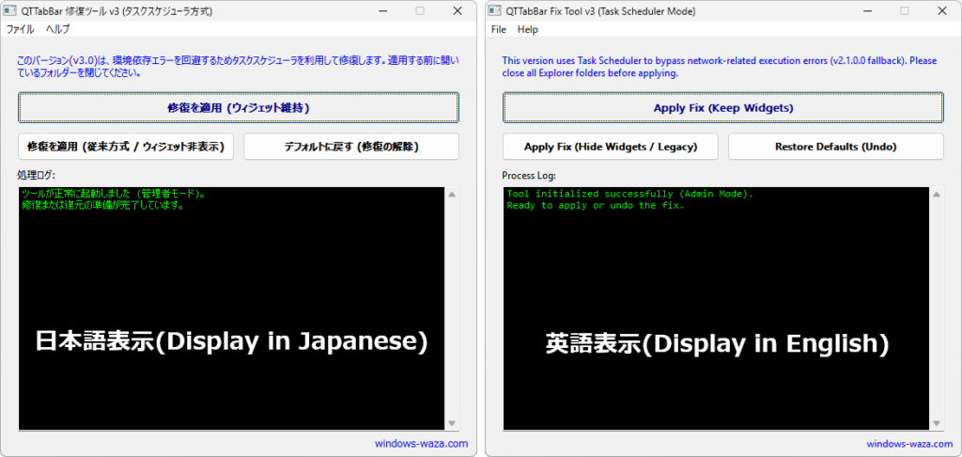
Task: Open ファイル menu in Japanese window
Action: (x=21, y=29)
